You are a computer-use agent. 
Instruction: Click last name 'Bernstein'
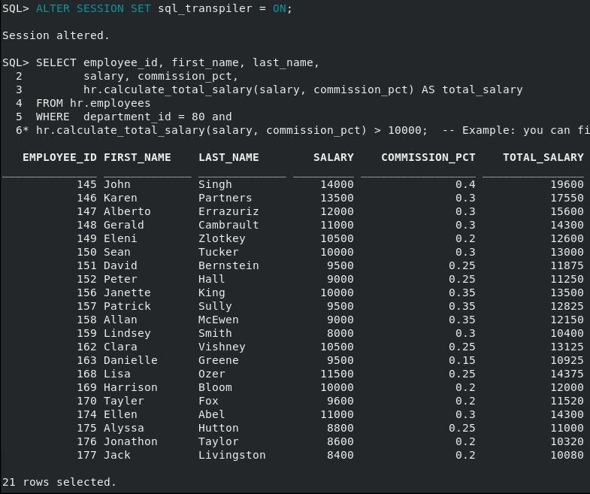[x=228, y=266]
